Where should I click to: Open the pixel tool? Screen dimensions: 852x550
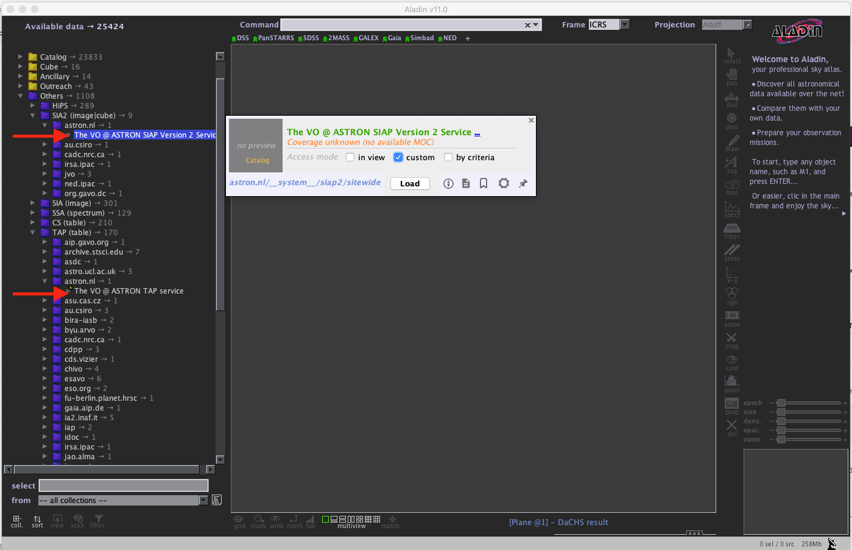coord(732,385)
